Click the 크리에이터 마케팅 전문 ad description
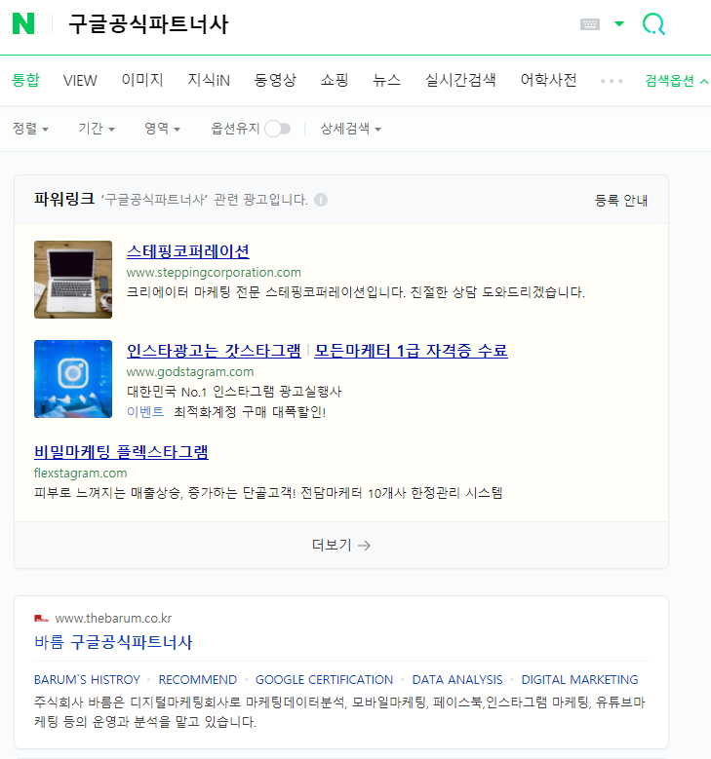711x759 pixels. pos(356,292)
